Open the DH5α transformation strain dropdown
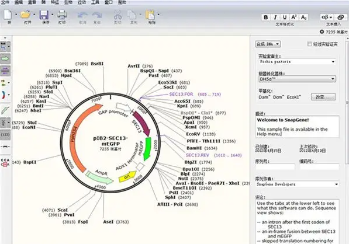 (x=298, y=79)
